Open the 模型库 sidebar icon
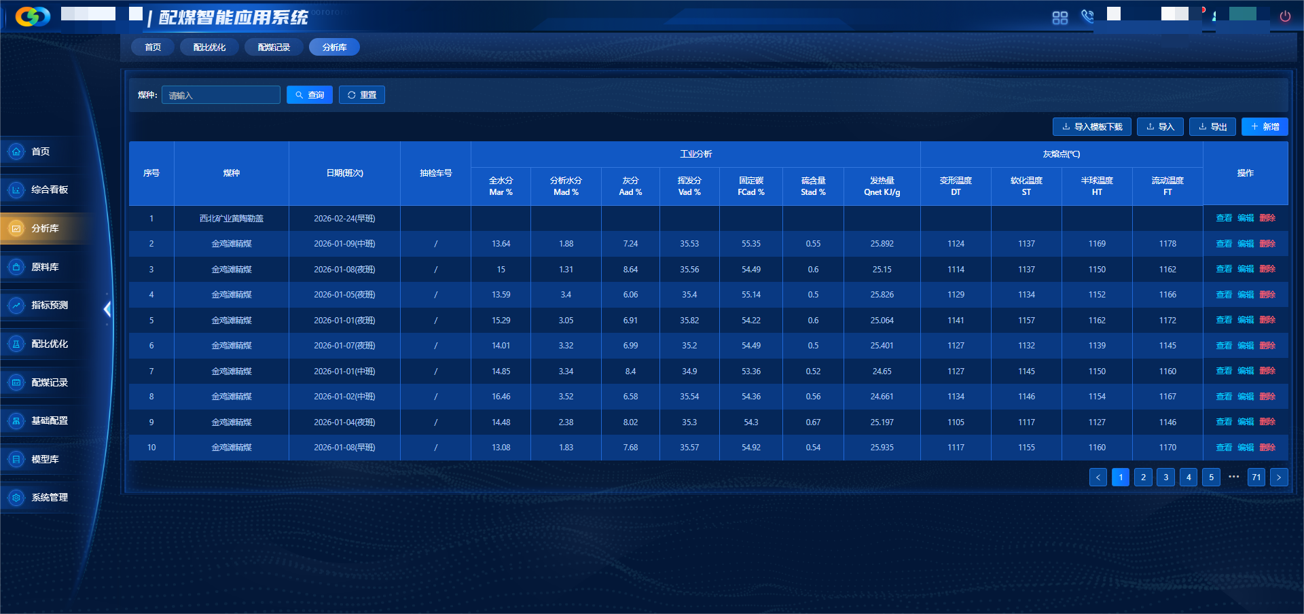This screenshot has width=1304, height=614. pyautogui.click(x=16, y=459)
